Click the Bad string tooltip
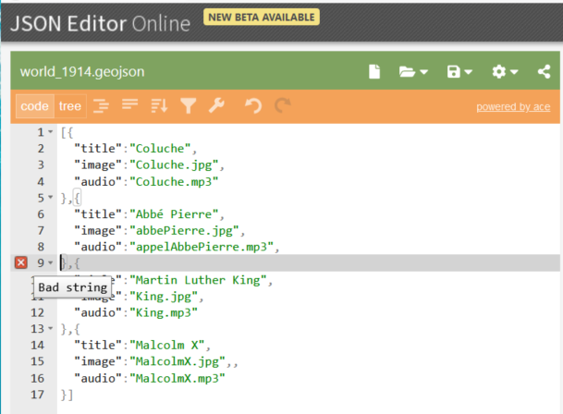563x414 pixels. pyautogui.click(x=72, y=287)
